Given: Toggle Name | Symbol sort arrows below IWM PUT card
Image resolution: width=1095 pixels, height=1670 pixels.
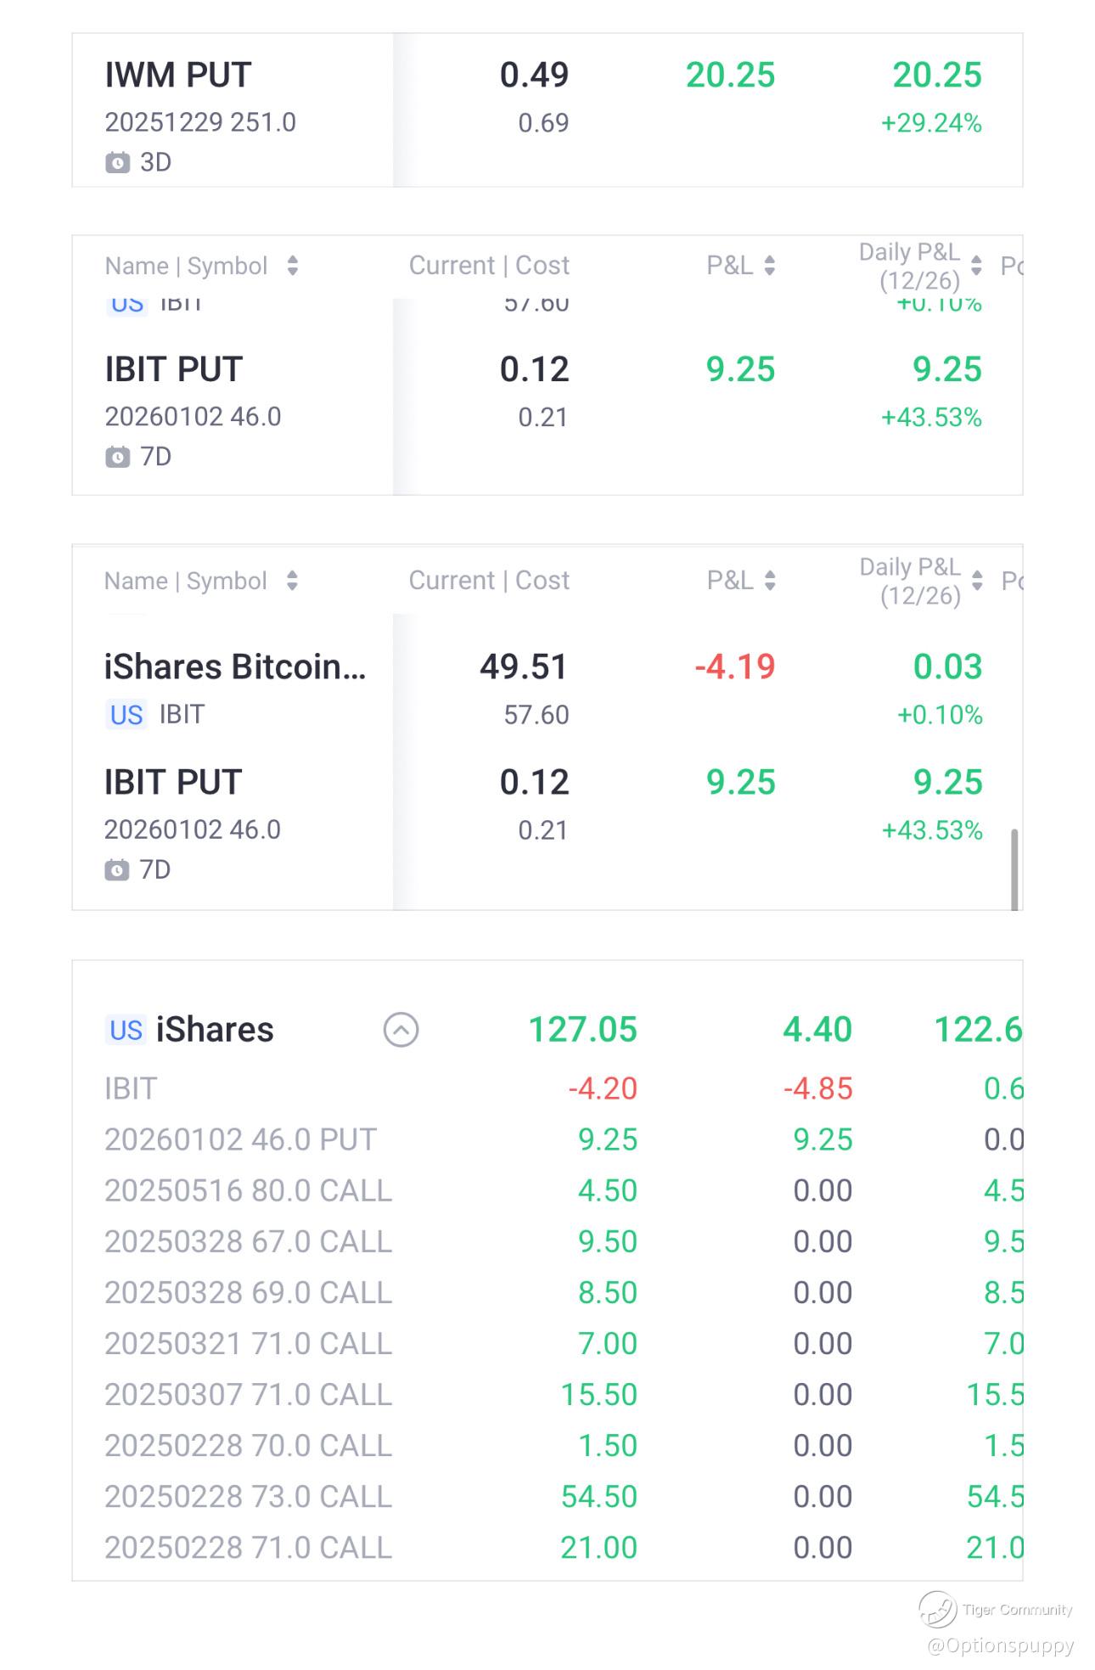Looking at the screenshot, I should [x=293, y=266].
